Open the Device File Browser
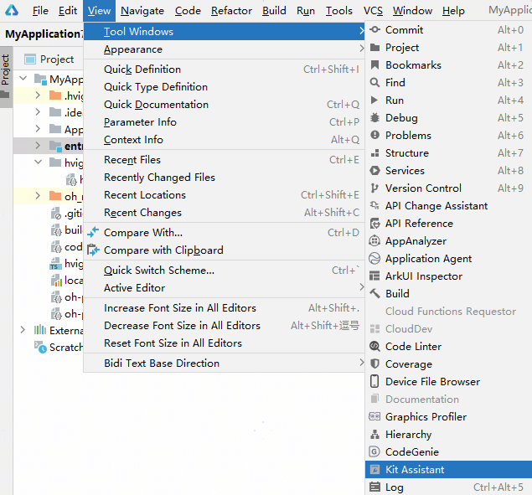This screenshot has height=495, width=532. [x=432, y=382]
